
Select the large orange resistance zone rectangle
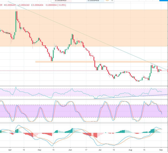(83, 28)
